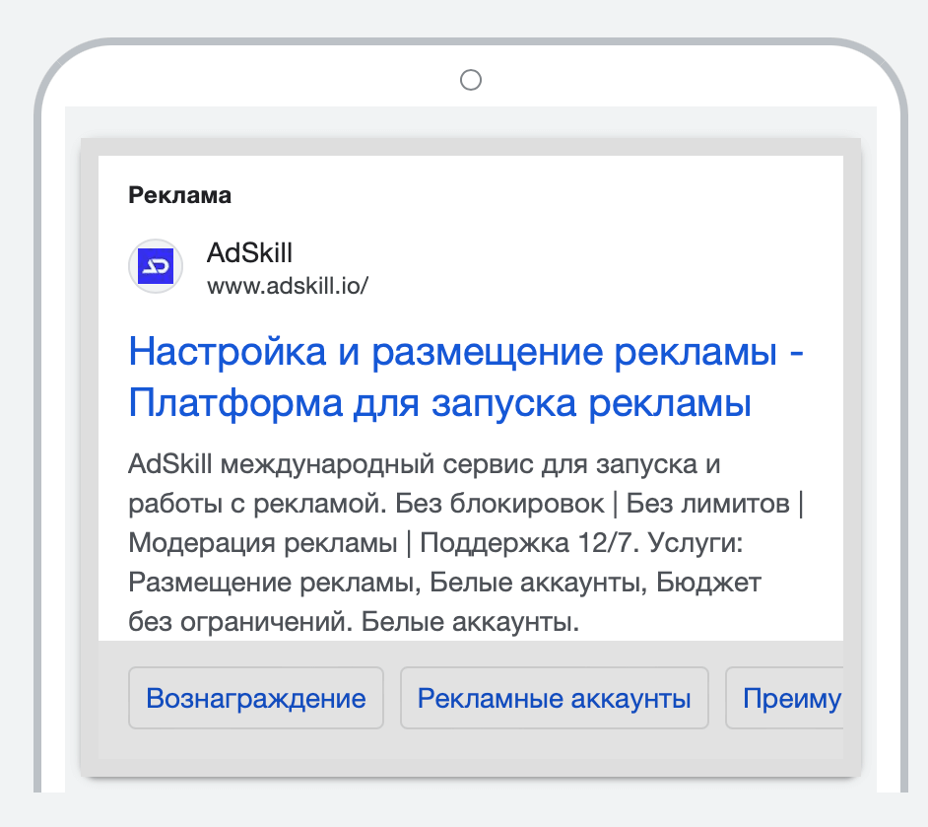Open headline 'Настройка и размещение рекламы'

click(x=453, y=352)
